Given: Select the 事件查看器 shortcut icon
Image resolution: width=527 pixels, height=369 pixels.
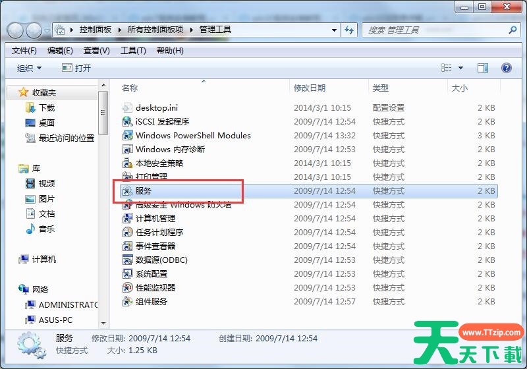Looking at the screenshot, I should 127,246.
